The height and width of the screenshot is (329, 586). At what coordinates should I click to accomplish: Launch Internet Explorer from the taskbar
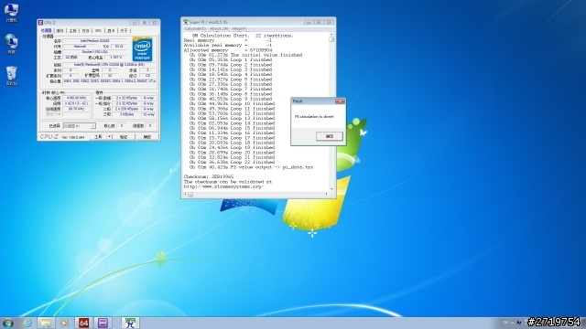(x=27, y=323)
